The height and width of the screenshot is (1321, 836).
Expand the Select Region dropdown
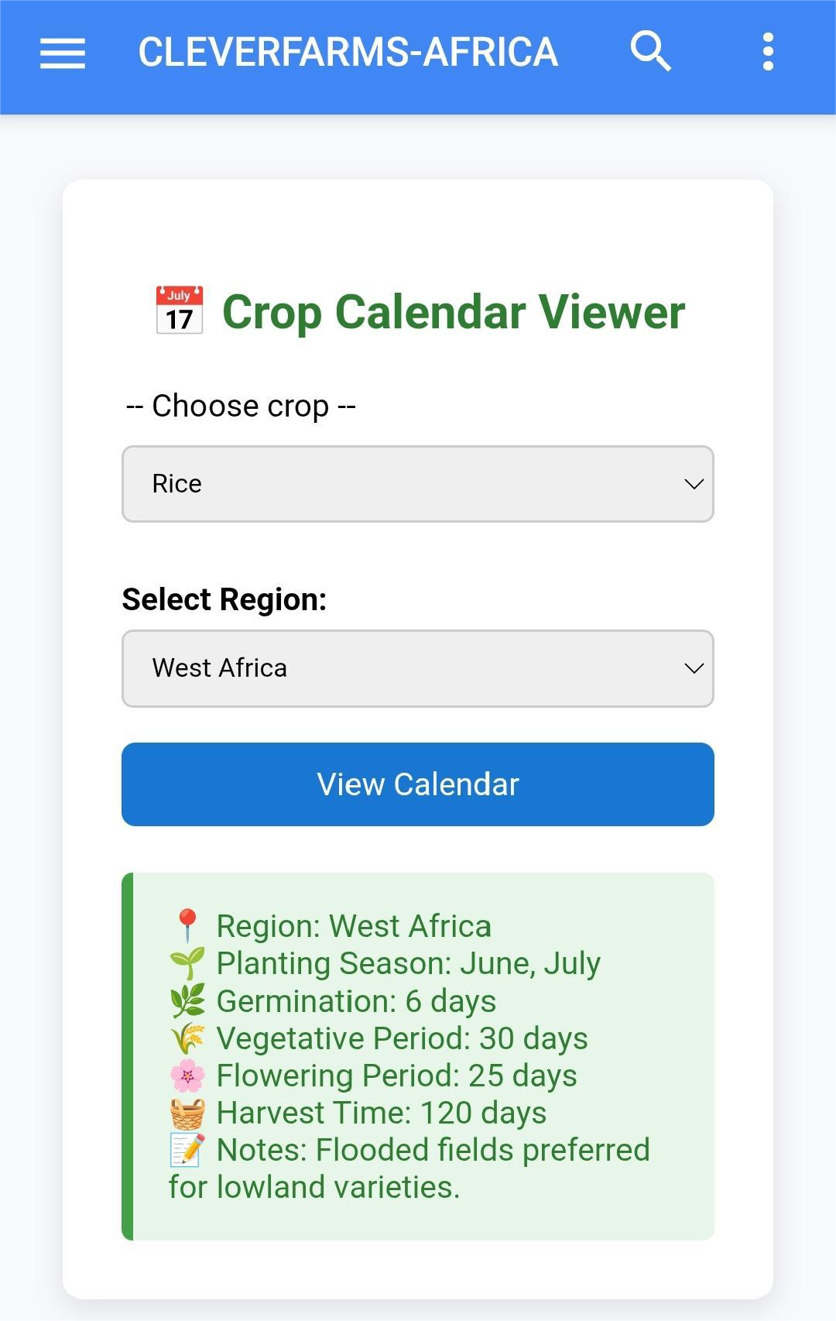point(418,667)
